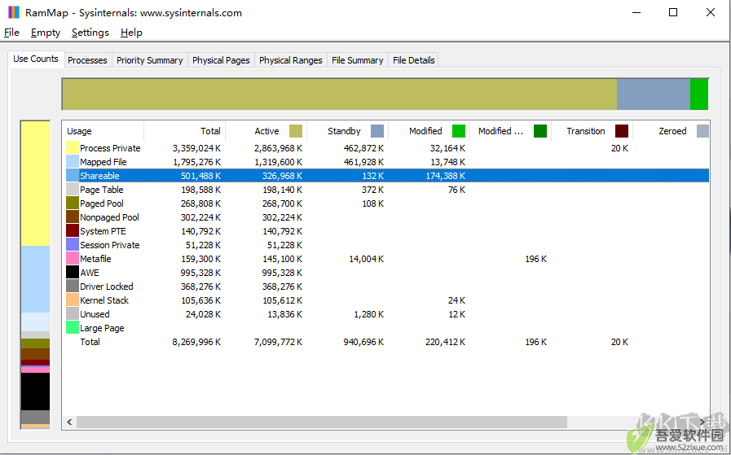Select the Paged Pool row
731x455 pixels.
(386, 203)
